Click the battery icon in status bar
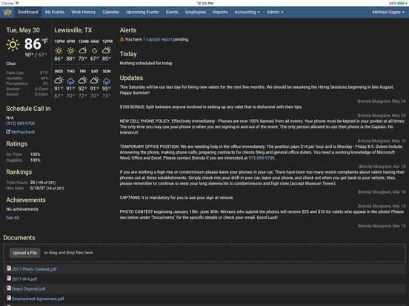 (401, 4)
